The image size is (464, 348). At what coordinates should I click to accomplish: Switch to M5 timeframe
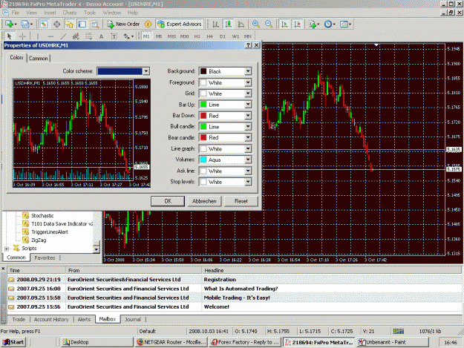point(159,36)
